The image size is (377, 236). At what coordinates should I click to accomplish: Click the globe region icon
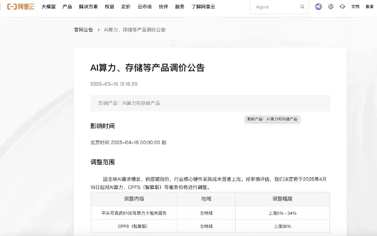(x=331, y=7)
